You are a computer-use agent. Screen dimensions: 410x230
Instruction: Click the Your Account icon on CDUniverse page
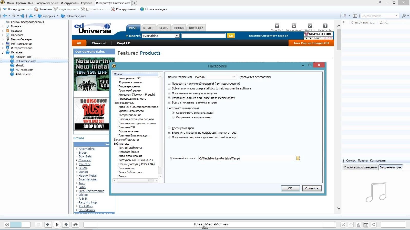[x=294, y=26]
